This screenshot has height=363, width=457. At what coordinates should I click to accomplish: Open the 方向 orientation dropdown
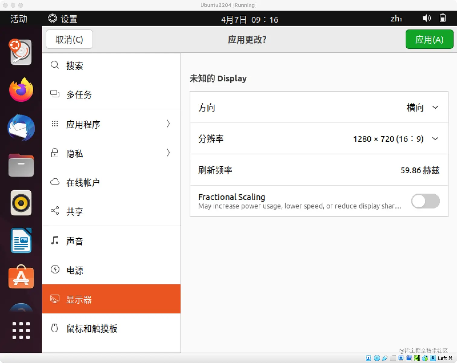tap(435, 107)
